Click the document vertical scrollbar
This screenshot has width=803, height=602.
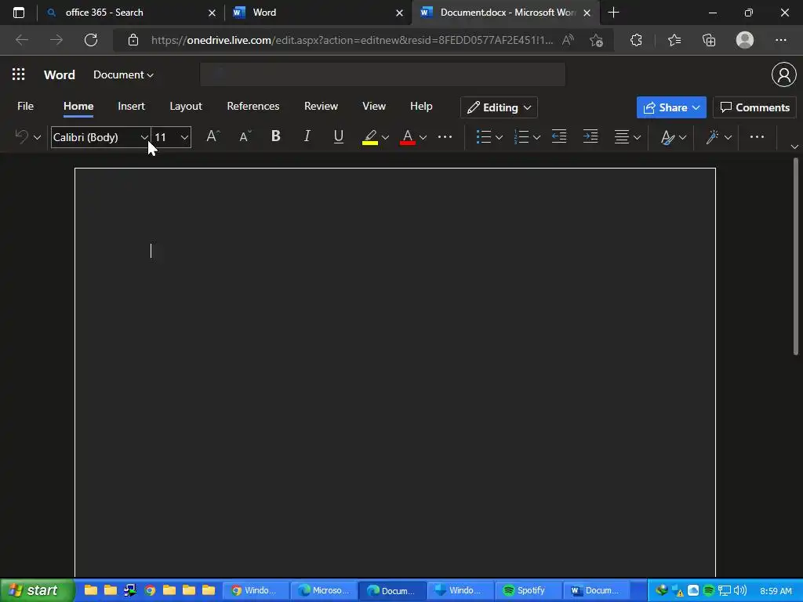[x=796, y=256]
